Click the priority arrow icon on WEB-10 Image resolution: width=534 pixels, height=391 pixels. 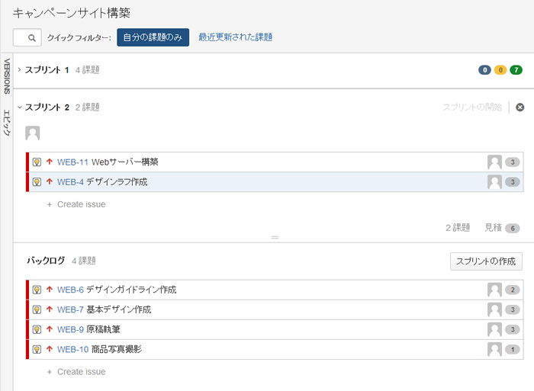[x=49, y=349]
